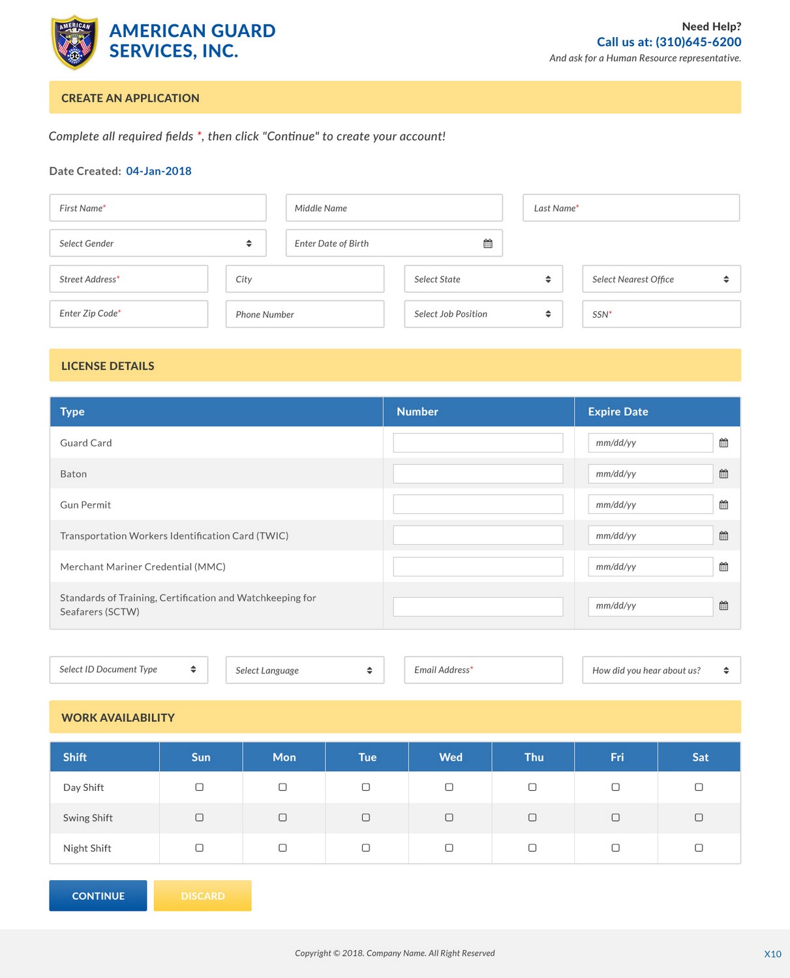The width and height of the screenshot is (790, 978).
Task: Check Day Shift availability for Sunday
Action: 200,787
